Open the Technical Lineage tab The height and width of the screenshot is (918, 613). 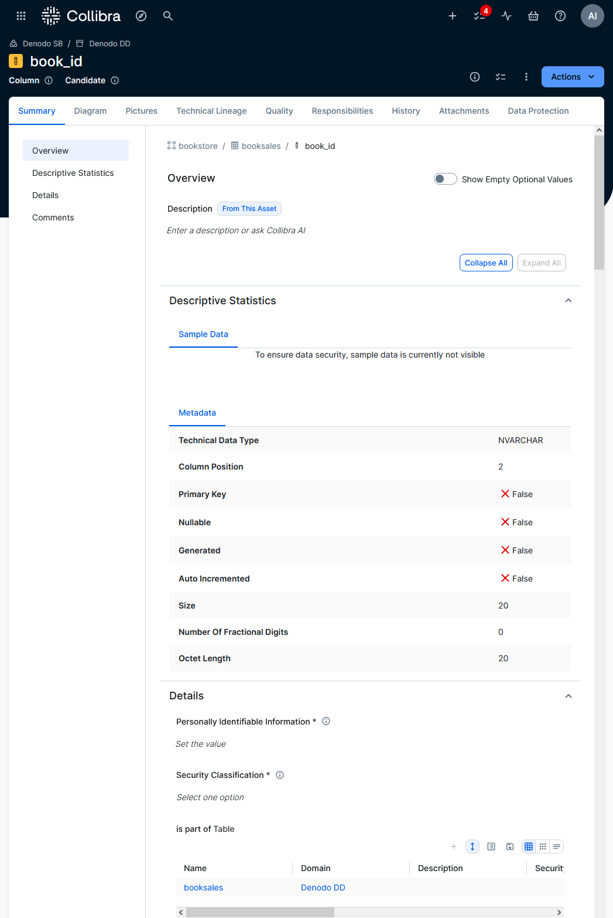click(211, 111)
